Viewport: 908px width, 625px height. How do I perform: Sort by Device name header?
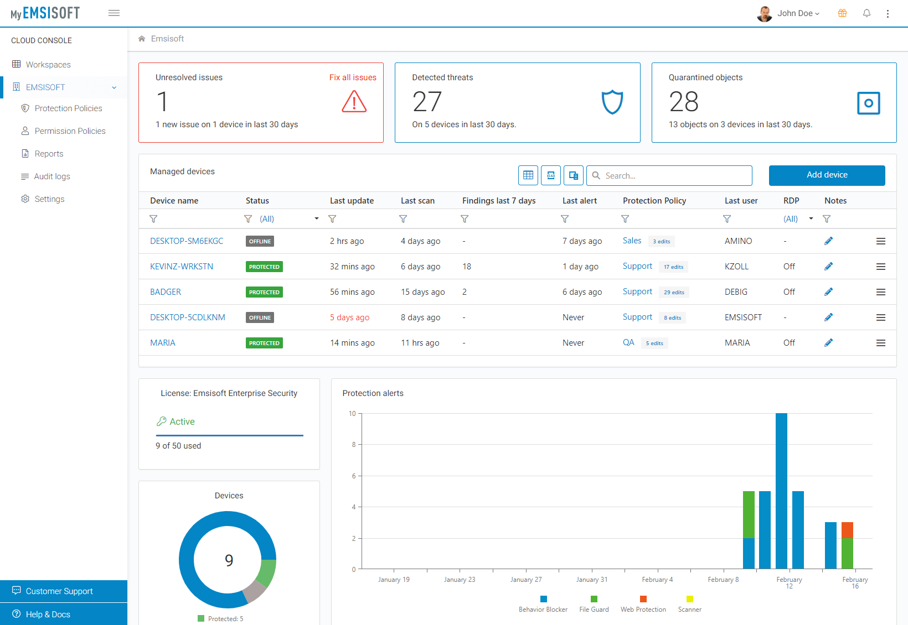[174, 201]
